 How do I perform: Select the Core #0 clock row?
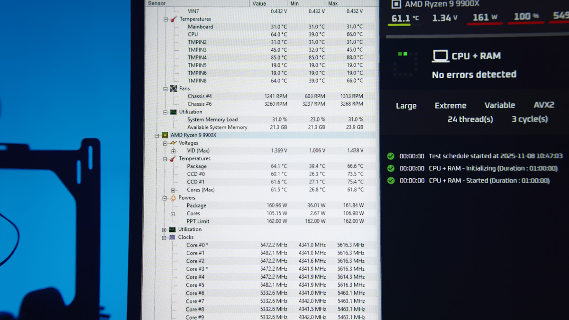coord(260,245)
